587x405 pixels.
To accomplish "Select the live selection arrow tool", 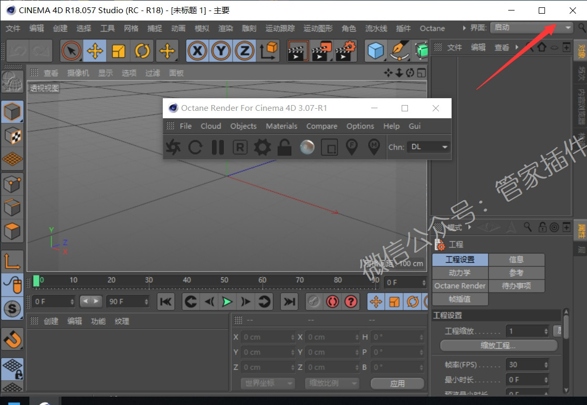I will [x=71, y=50].
